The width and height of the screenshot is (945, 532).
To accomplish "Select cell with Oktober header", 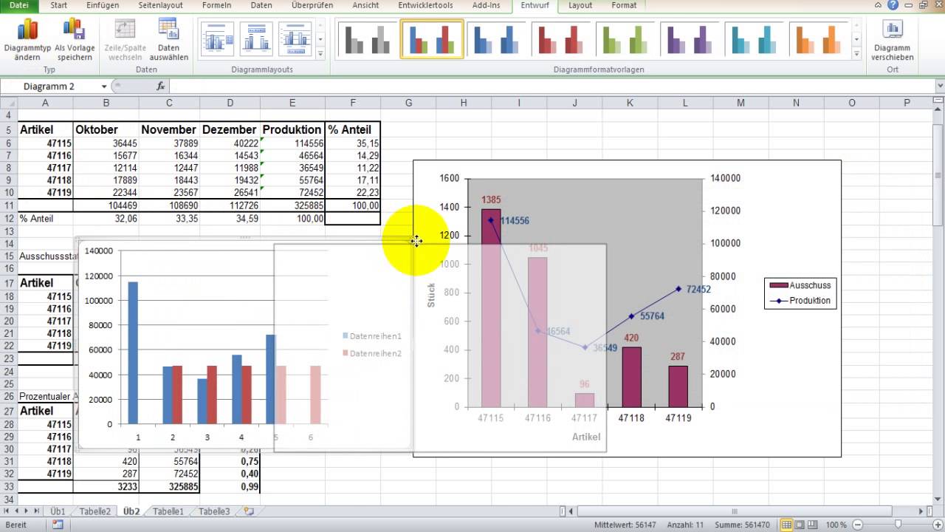I will click(106, 129).
